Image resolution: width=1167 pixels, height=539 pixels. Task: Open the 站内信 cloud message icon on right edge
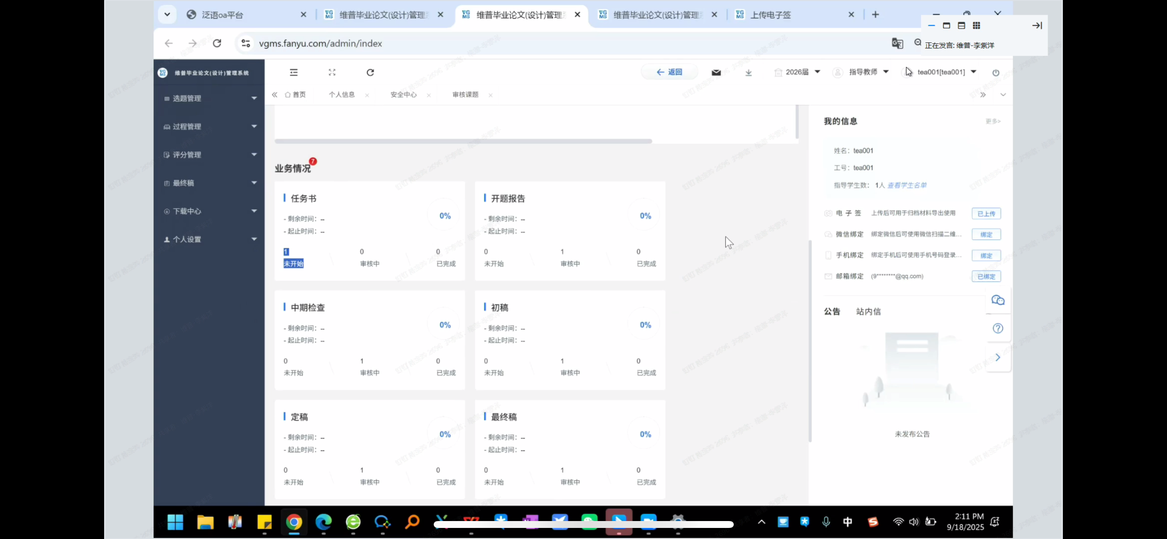tap(998, 300)
